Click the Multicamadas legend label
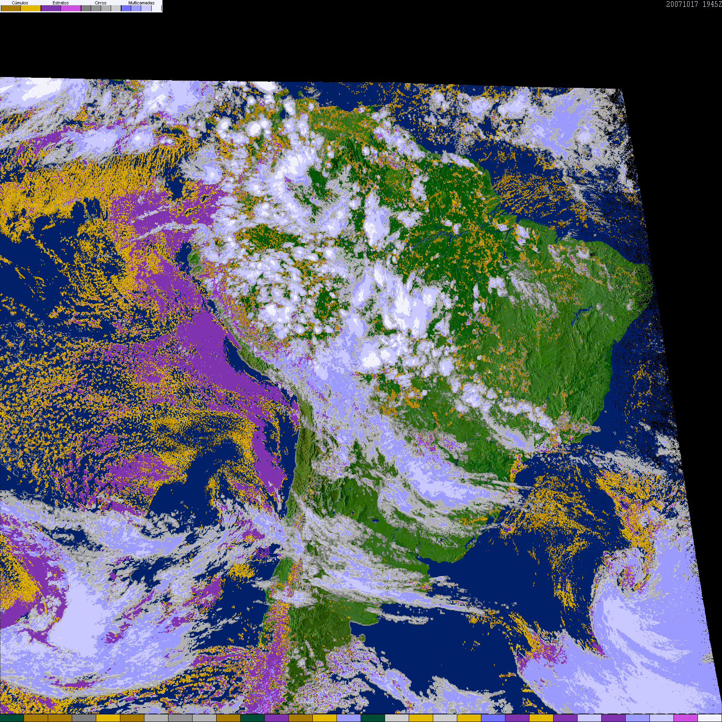The height and width of the screenshot is (722, 722). (x=141, y=3)
